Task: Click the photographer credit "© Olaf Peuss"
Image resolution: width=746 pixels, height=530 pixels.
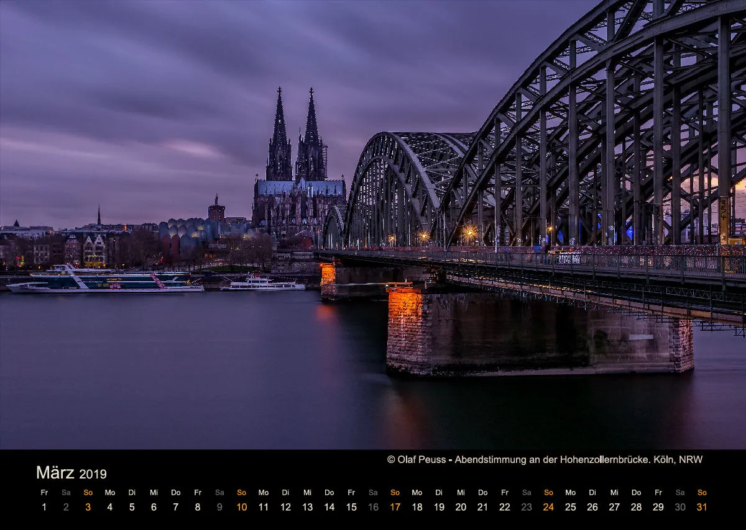Action: 417,459
